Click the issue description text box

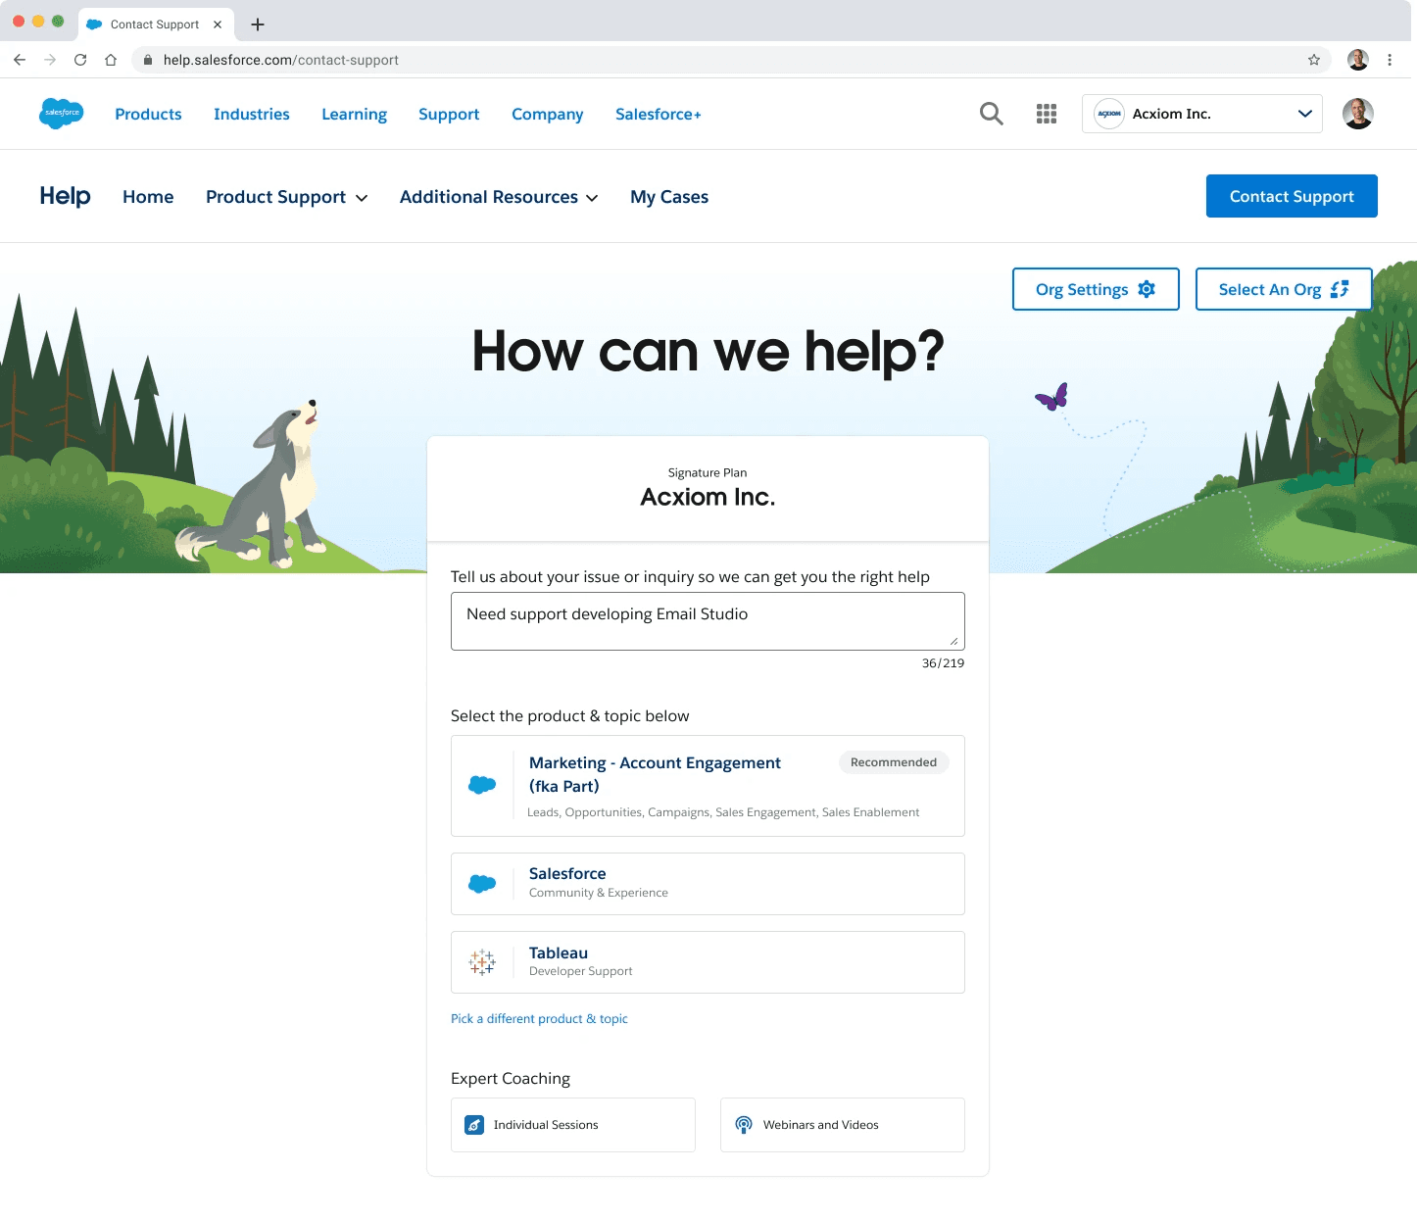[x=708, y=621]
